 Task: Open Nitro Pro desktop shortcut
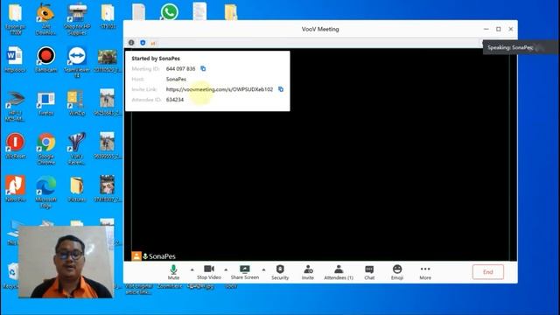[x=15, y=189]
